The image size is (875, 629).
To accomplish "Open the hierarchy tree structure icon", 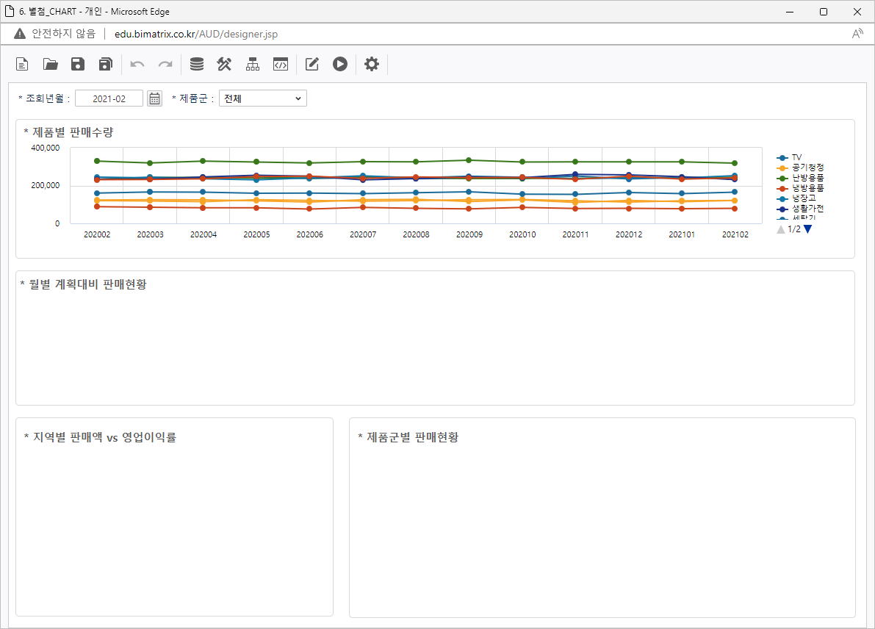I will pyautogui.click(x=253, y=65).
